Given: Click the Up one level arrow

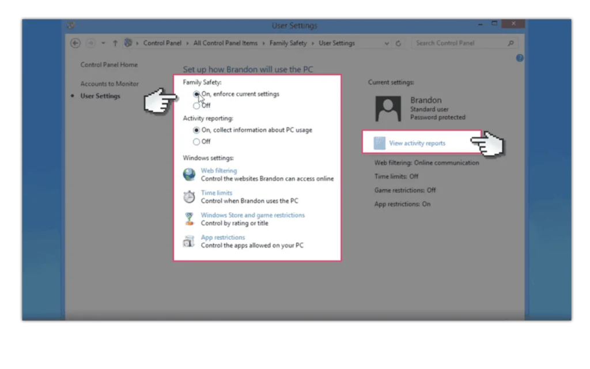Looking at the screenshot, I should 115,43.
